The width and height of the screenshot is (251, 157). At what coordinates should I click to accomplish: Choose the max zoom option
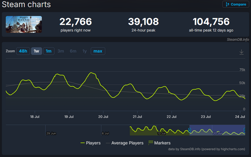98,51
